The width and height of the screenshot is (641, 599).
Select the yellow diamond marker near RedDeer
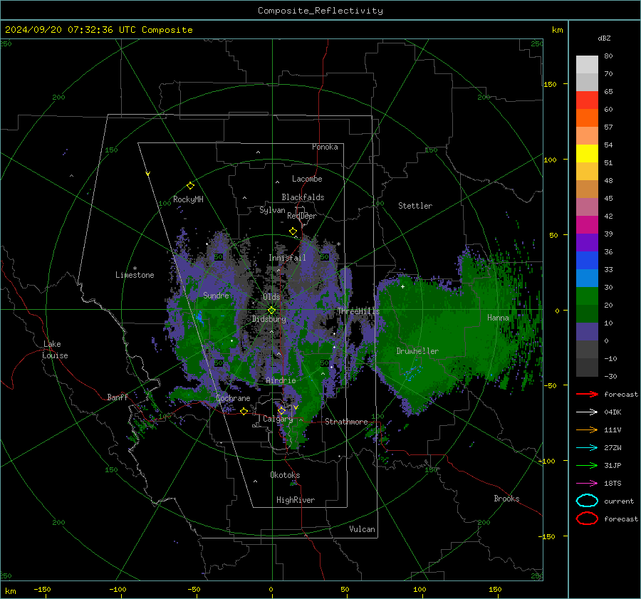293,231
